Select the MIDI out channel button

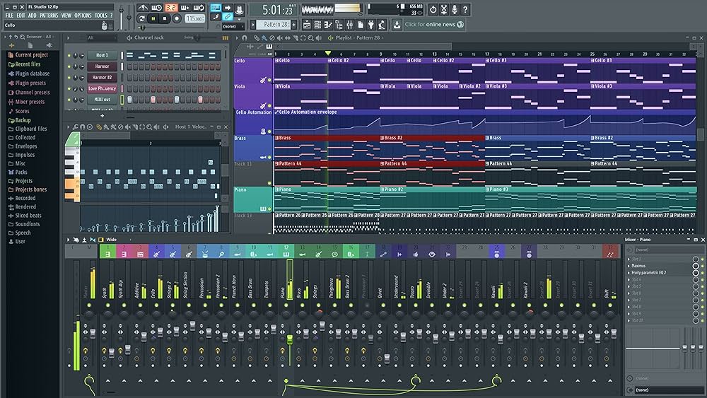tap(102, 100)
